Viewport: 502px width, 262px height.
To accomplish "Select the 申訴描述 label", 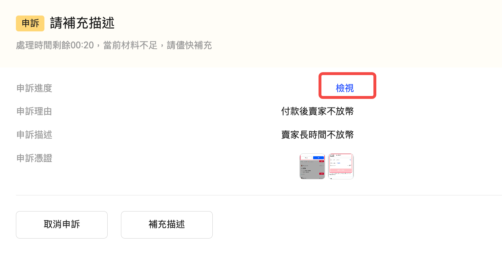I will 34,135.
